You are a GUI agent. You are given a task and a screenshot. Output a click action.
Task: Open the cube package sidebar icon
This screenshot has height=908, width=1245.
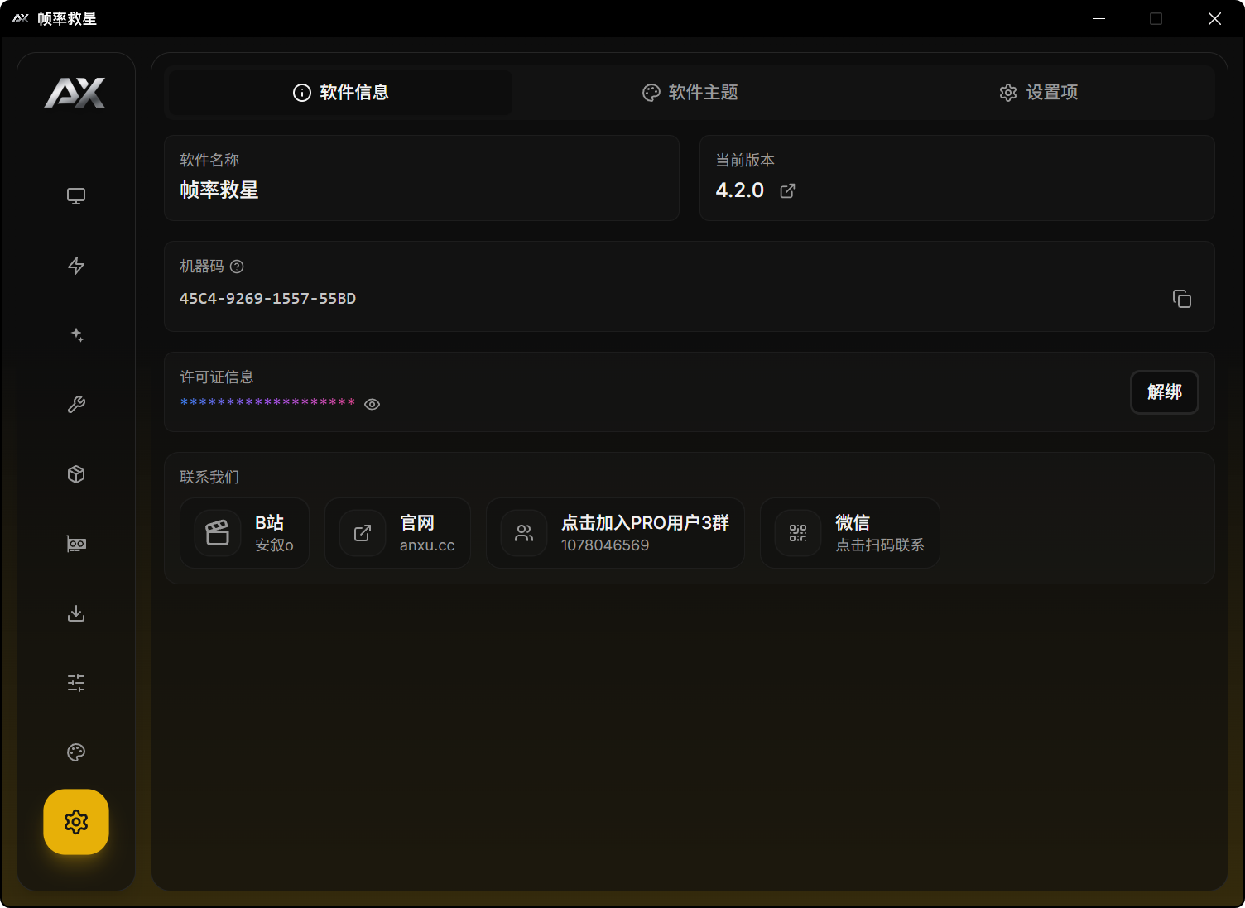point(76,474)
